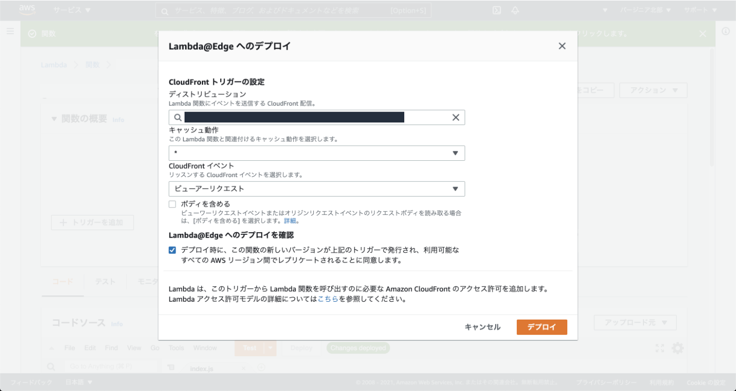This screenshot has height=391, width=736.
Task: Open the CloudShell icon
Action: [x=496, y=11]
